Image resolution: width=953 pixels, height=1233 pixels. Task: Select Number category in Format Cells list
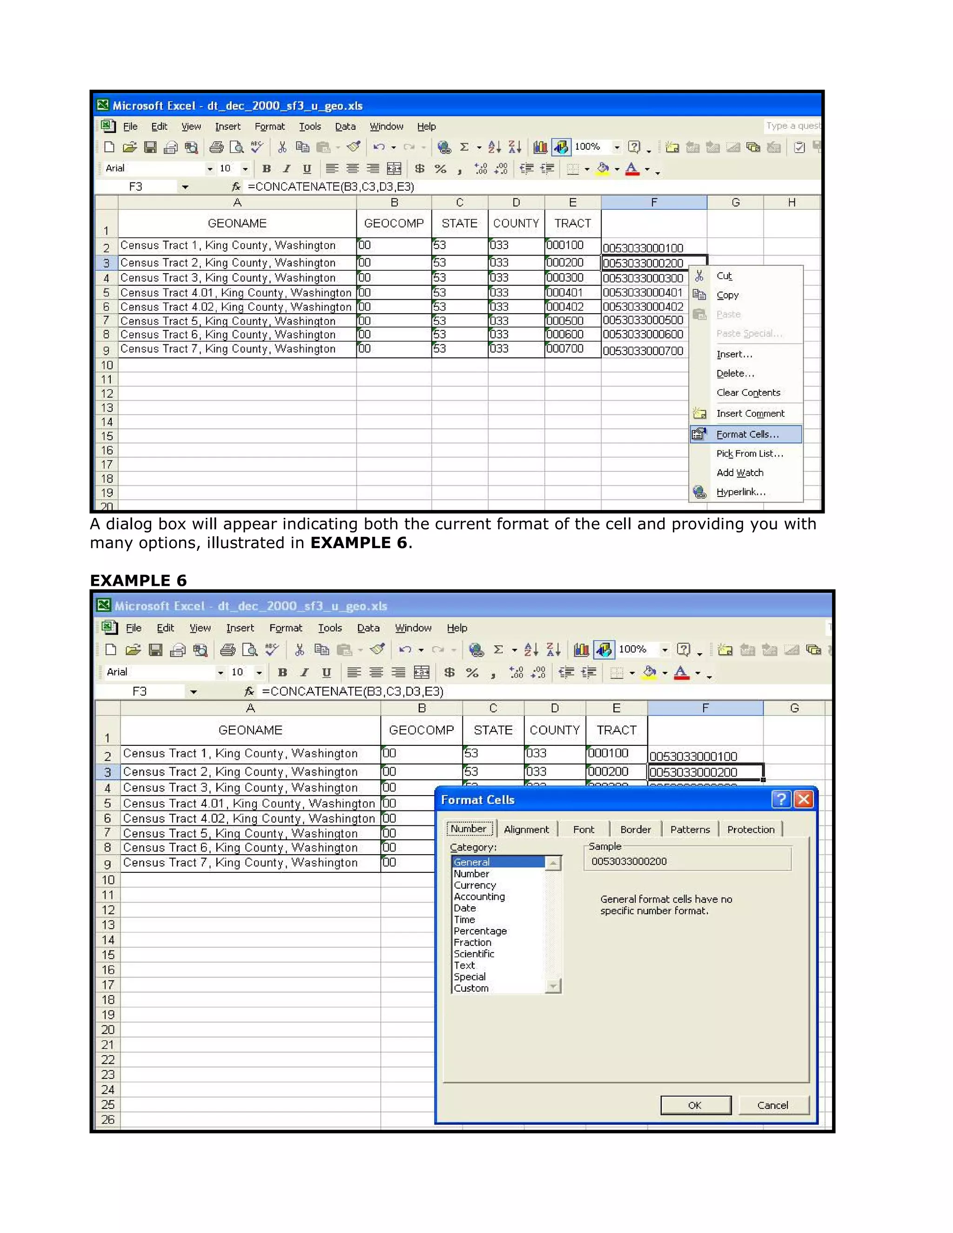(498, 873)
